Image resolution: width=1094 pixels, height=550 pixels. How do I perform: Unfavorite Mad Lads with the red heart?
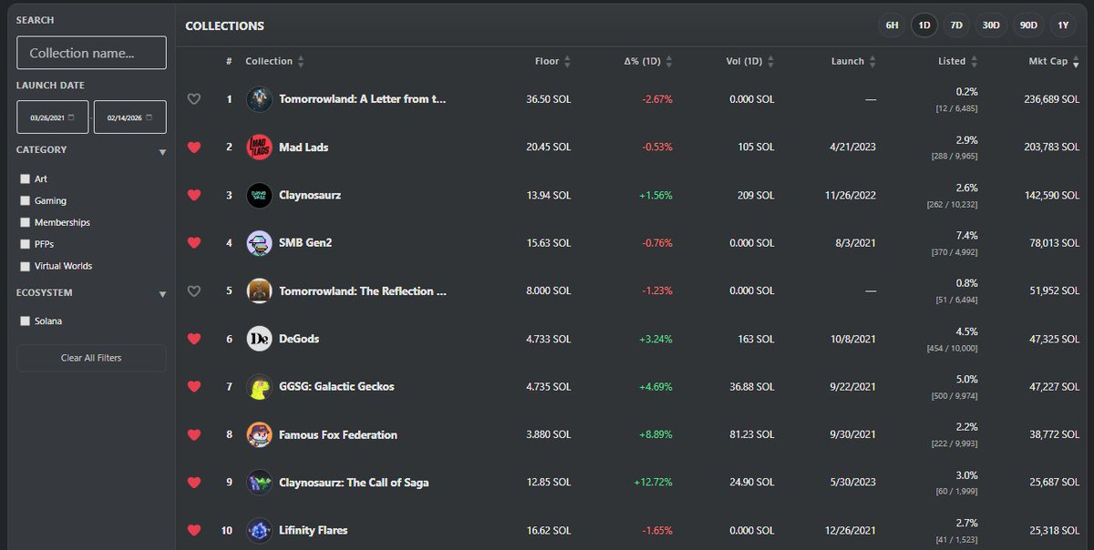(x=193, y=147)
